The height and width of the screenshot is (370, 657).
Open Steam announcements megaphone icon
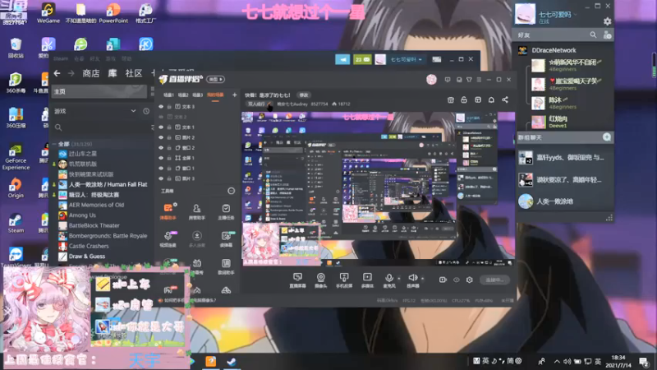tap(342, 59)
